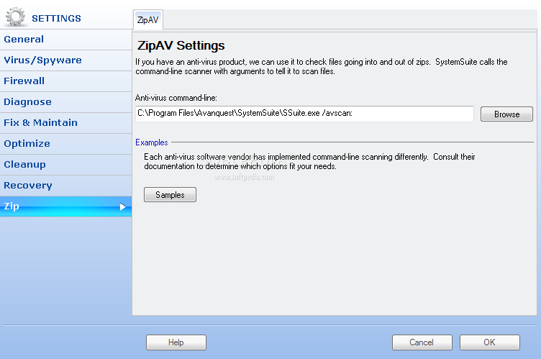Switch to the Recovery settings category
Image resolution: width=541 pixels, height=359 pixels.
coord(65,186)
